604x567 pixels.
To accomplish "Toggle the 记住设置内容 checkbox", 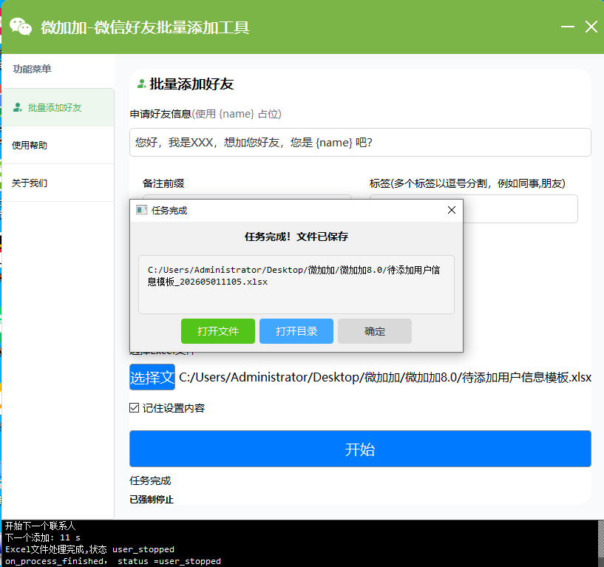I will (134, 407).
